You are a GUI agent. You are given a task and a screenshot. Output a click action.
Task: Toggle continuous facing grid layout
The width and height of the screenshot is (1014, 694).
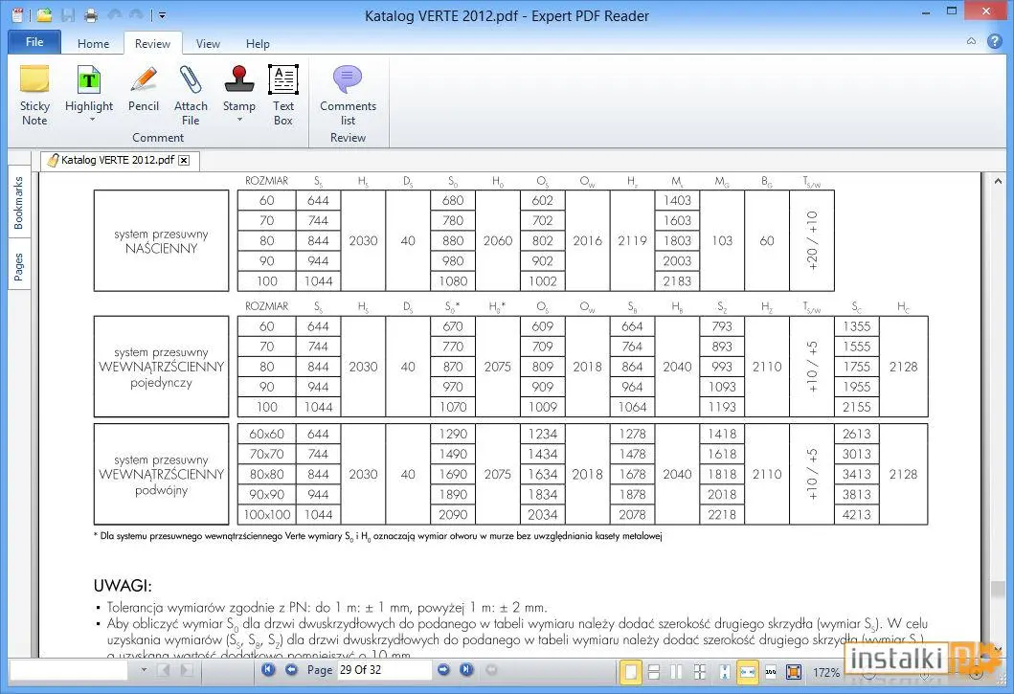[700, 672]
